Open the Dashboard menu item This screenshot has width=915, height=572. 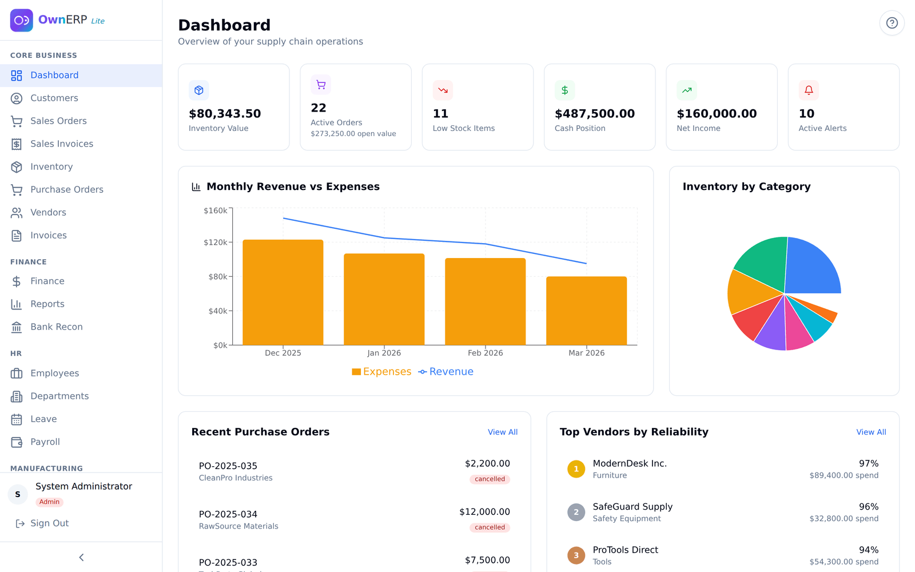[x=81, y=76]
